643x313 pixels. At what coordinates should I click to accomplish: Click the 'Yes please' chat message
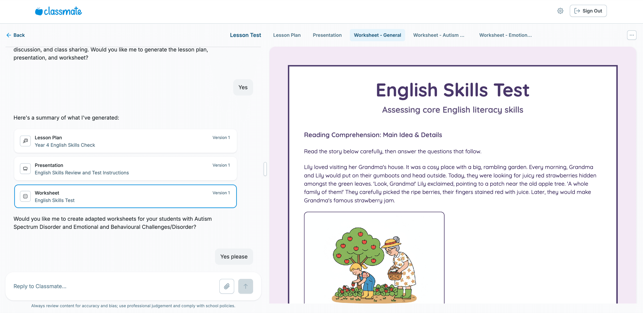pyautogui.click(x=234, y=256)
